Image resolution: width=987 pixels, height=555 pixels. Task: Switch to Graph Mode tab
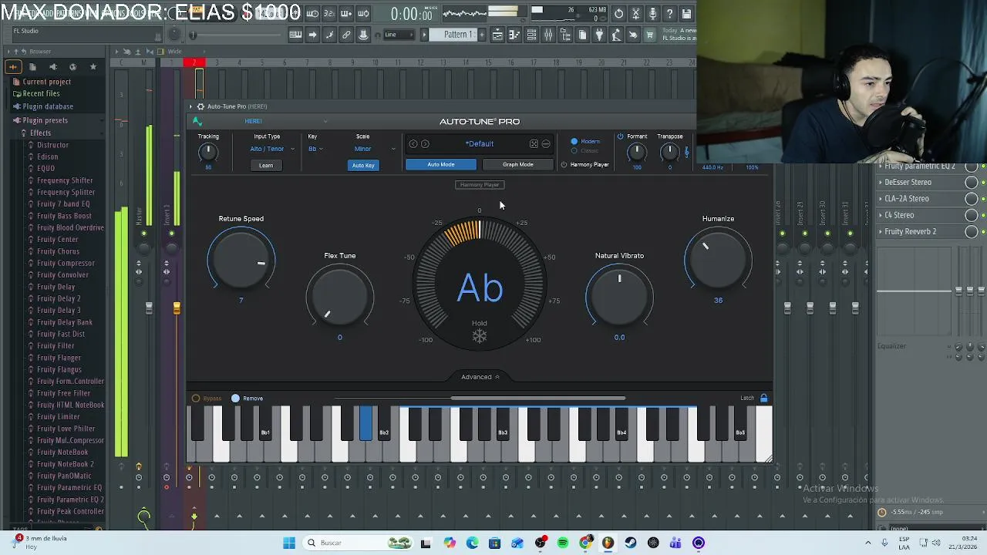tap(518, 164)
